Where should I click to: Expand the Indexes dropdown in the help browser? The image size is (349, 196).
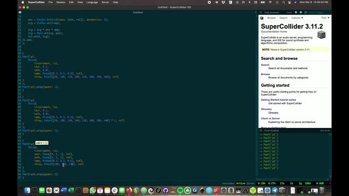(297, 18)
